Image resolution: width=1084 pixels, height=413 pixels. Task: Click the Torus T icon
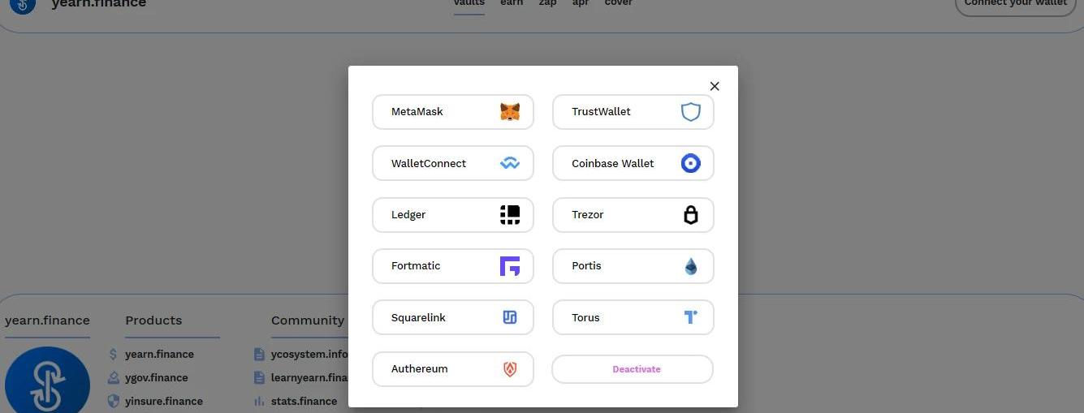[690, 317]
